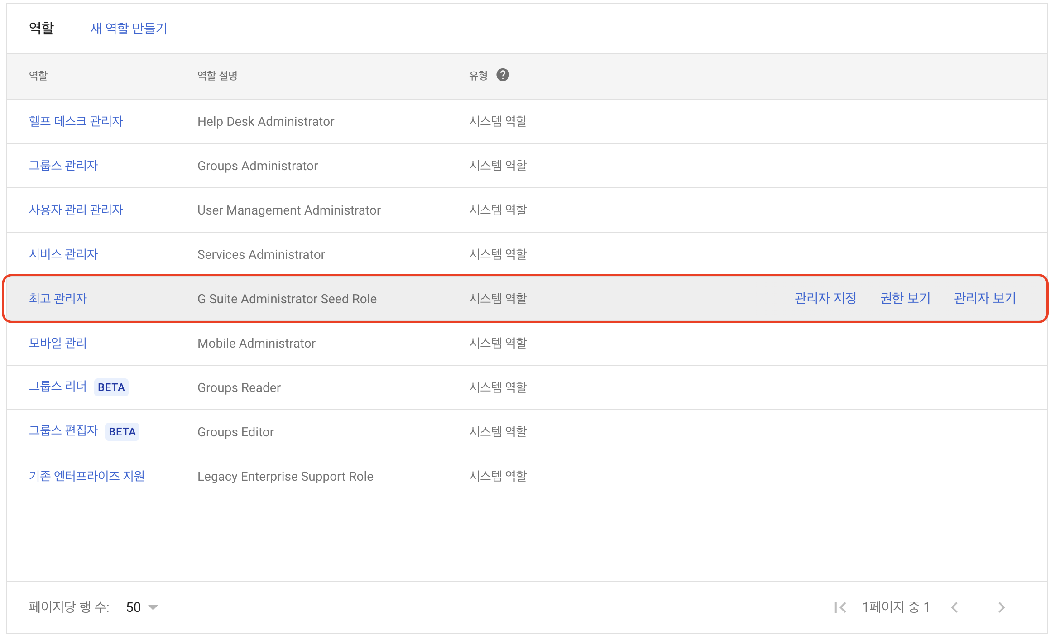Click 새 역할 만들기 link
Image resolution: width=1055 pixels, height=640 pixels.
129,29
